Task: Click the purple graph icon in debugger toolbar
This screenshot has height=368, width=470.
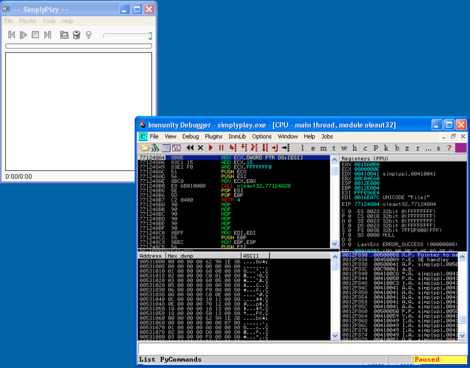Action: click(x=176, y=147)
